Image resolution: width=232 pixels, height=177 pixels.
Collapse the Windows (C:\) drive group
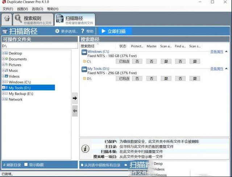coord(226,52)
